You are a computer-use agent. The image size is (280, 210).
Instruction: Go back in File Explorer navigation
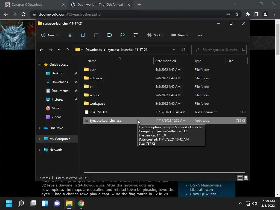click(41, 50)
